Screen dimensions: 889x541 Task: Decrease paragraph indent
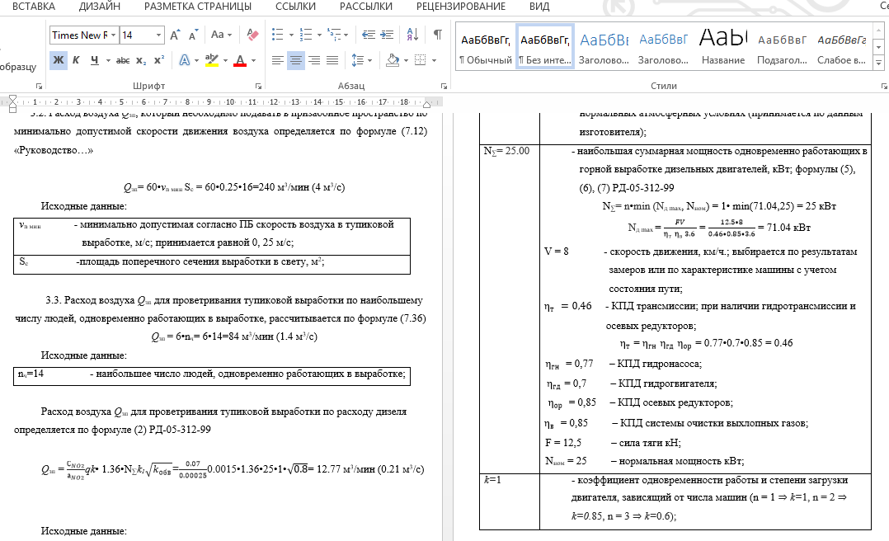(x=369, y=35)
